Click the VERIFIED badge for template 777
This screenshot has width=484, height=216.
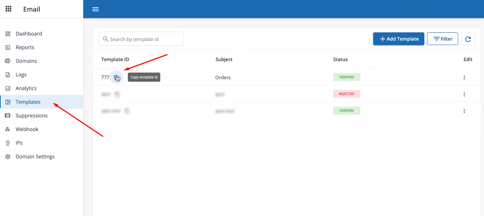(347, 77)
